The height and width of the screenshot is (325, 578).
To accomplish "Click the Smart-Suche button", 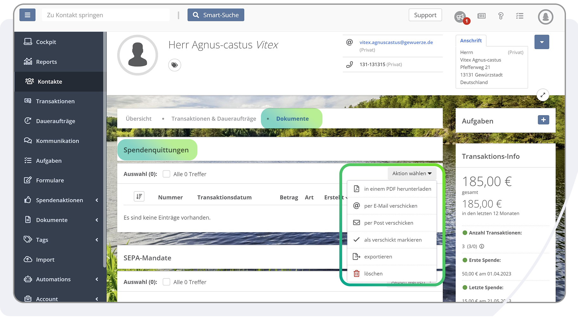I will pyautogui.click(x=216, y=15).
